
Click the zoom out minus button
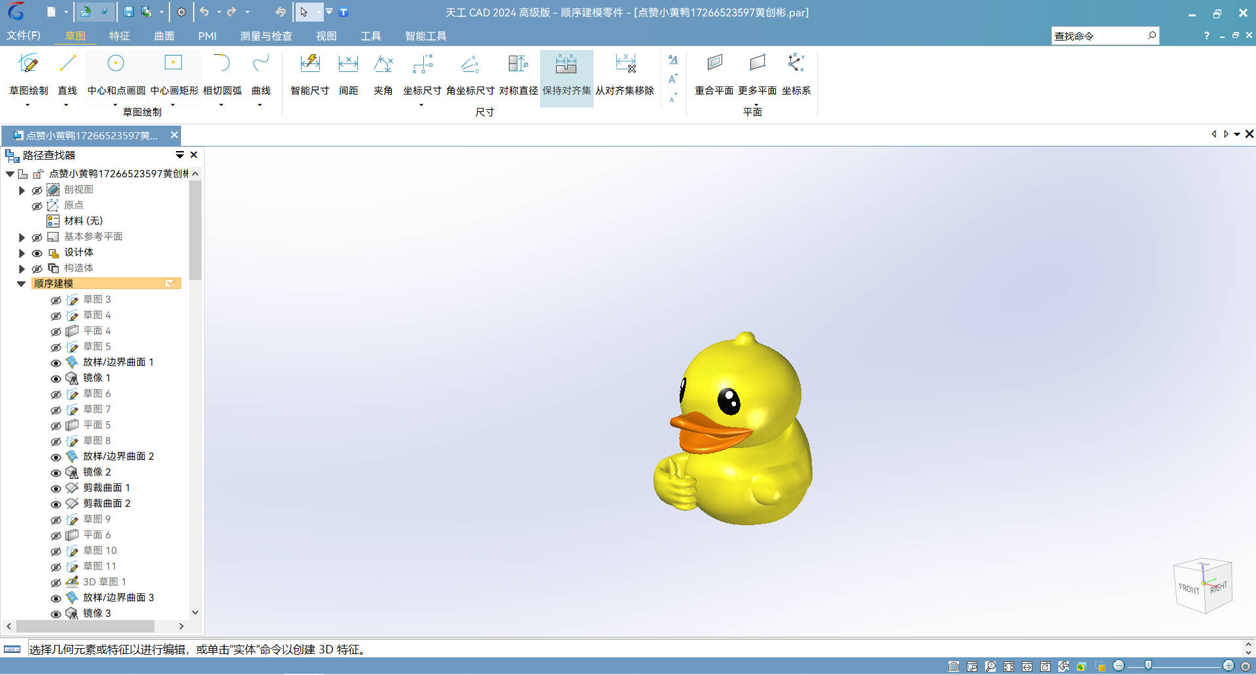tap(1119, 666)
